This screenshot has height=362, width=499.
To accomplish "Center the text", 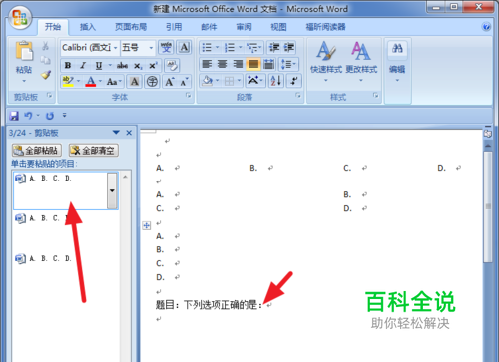I will [x=222, y=64].
